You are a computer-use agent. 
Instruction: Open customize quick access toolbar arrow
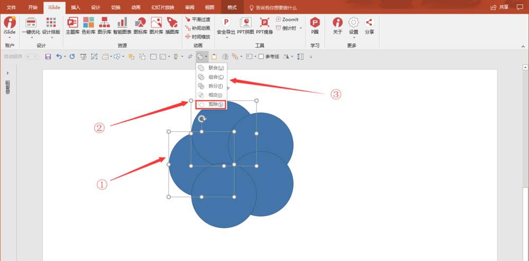pyautogui.click(x=311, y=57)
